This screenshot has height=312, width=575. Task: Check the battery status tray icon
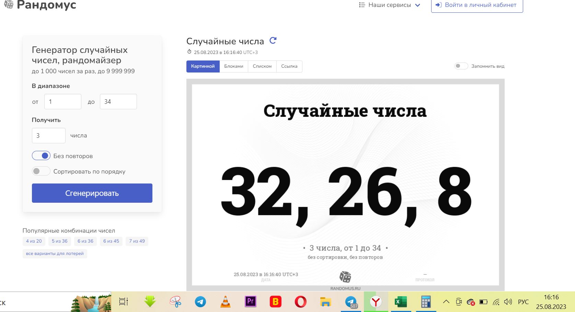pyautogui.click(x=483, y=302)
